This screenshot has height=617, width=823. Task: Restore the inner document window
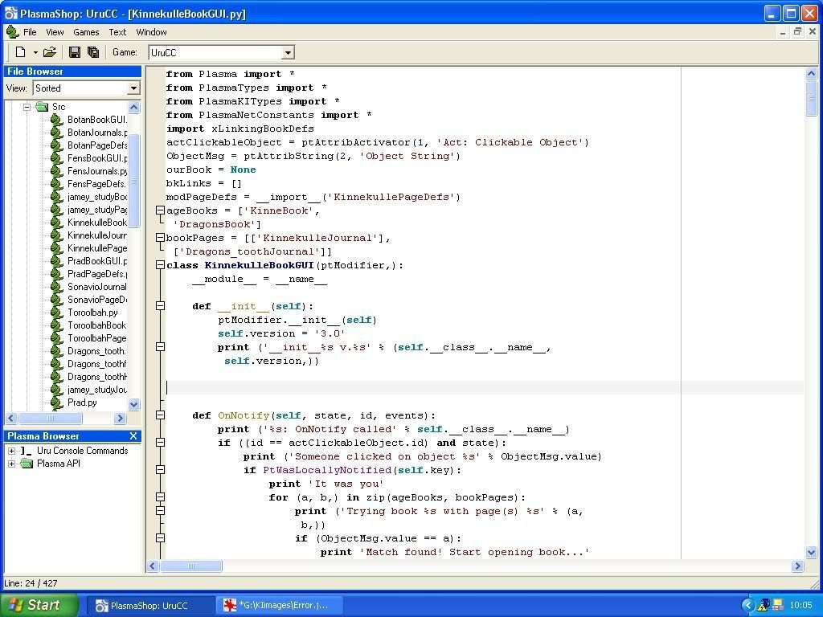797,31
